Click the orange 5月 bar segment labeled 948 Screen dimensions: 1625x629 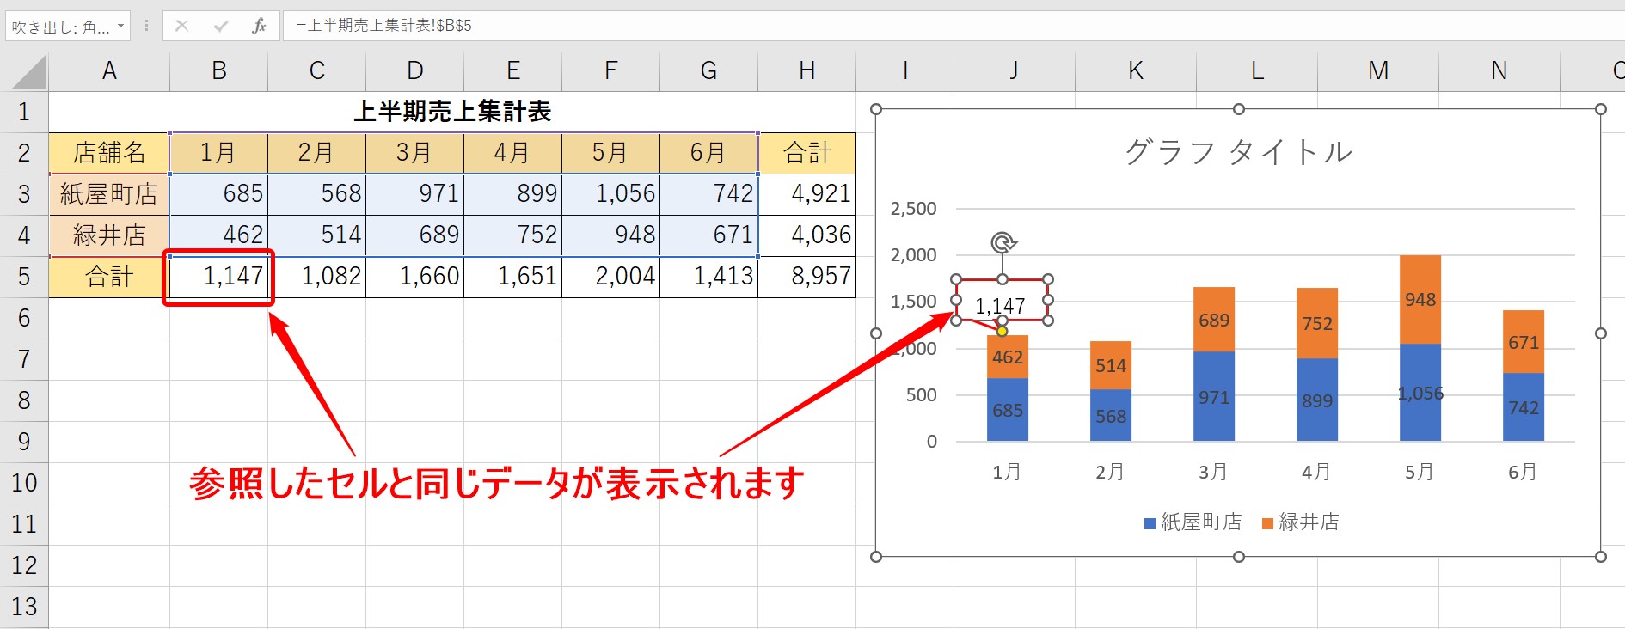tap(1420, 299)
